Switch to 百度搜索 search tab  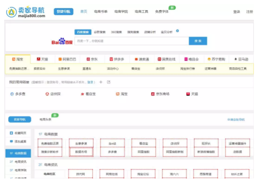(83, 32)
